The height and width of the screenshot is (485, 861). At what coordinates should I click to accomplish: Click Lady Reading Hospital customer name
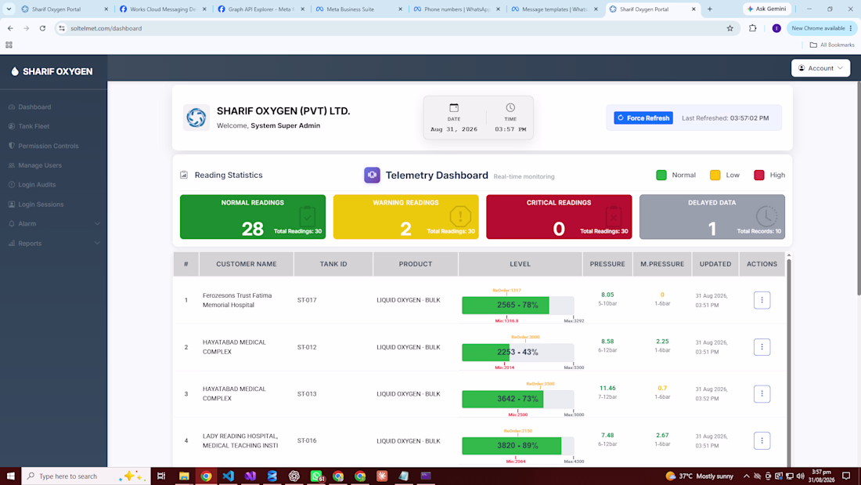[x=240, y=440]
